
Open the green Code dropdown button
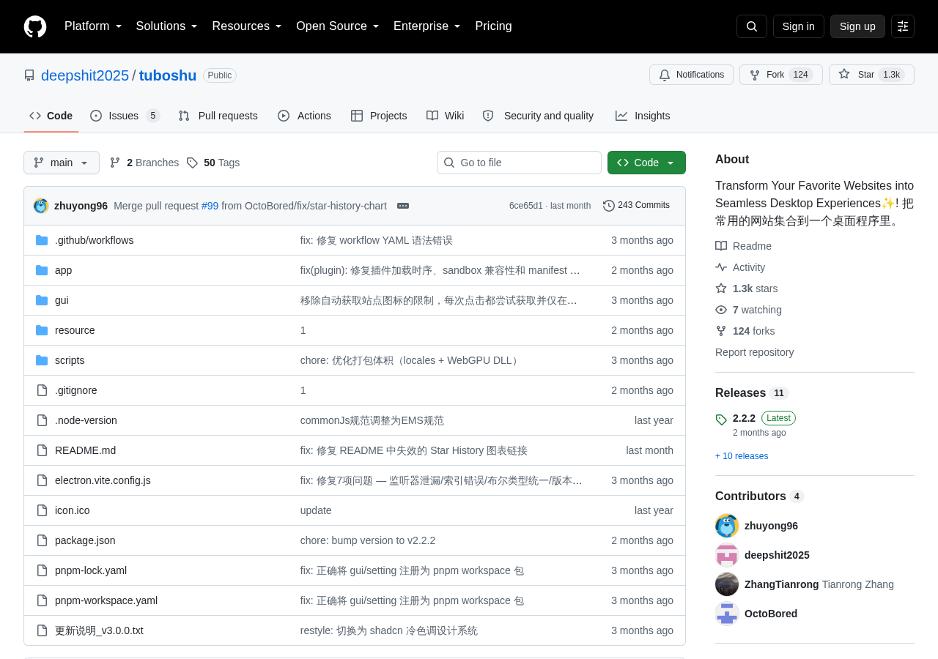[646, 163]
